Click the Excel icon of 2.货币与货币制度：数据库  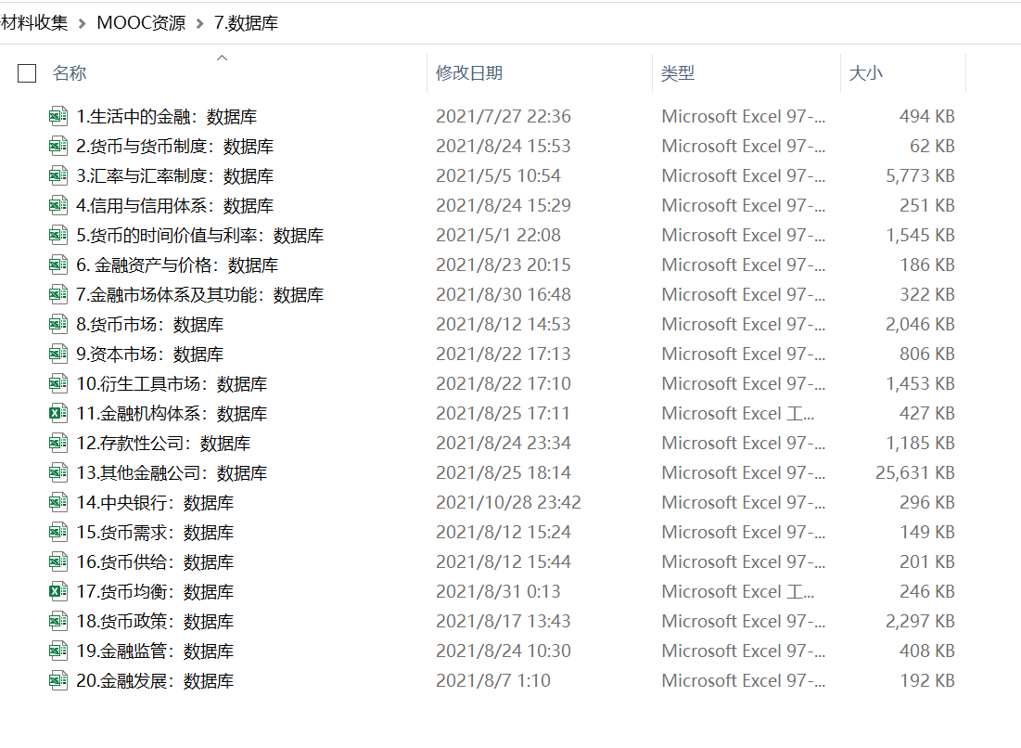coord(57,146)
